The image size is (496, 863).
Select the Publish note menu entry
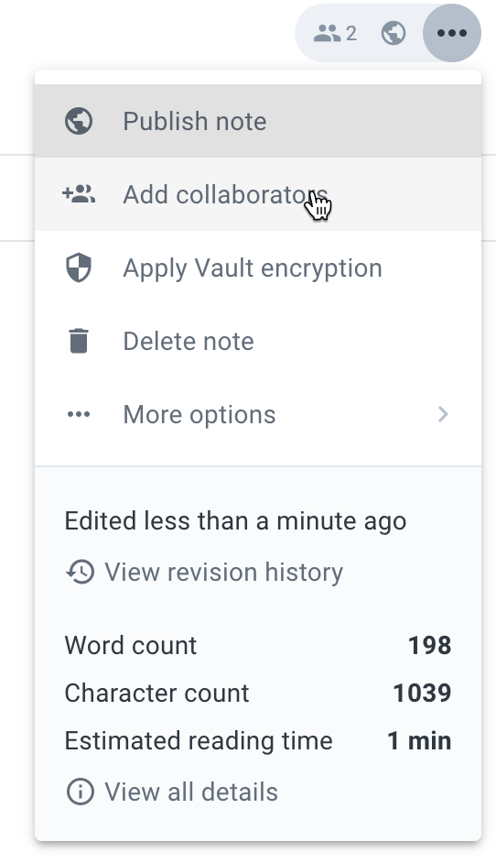point(258,121)
